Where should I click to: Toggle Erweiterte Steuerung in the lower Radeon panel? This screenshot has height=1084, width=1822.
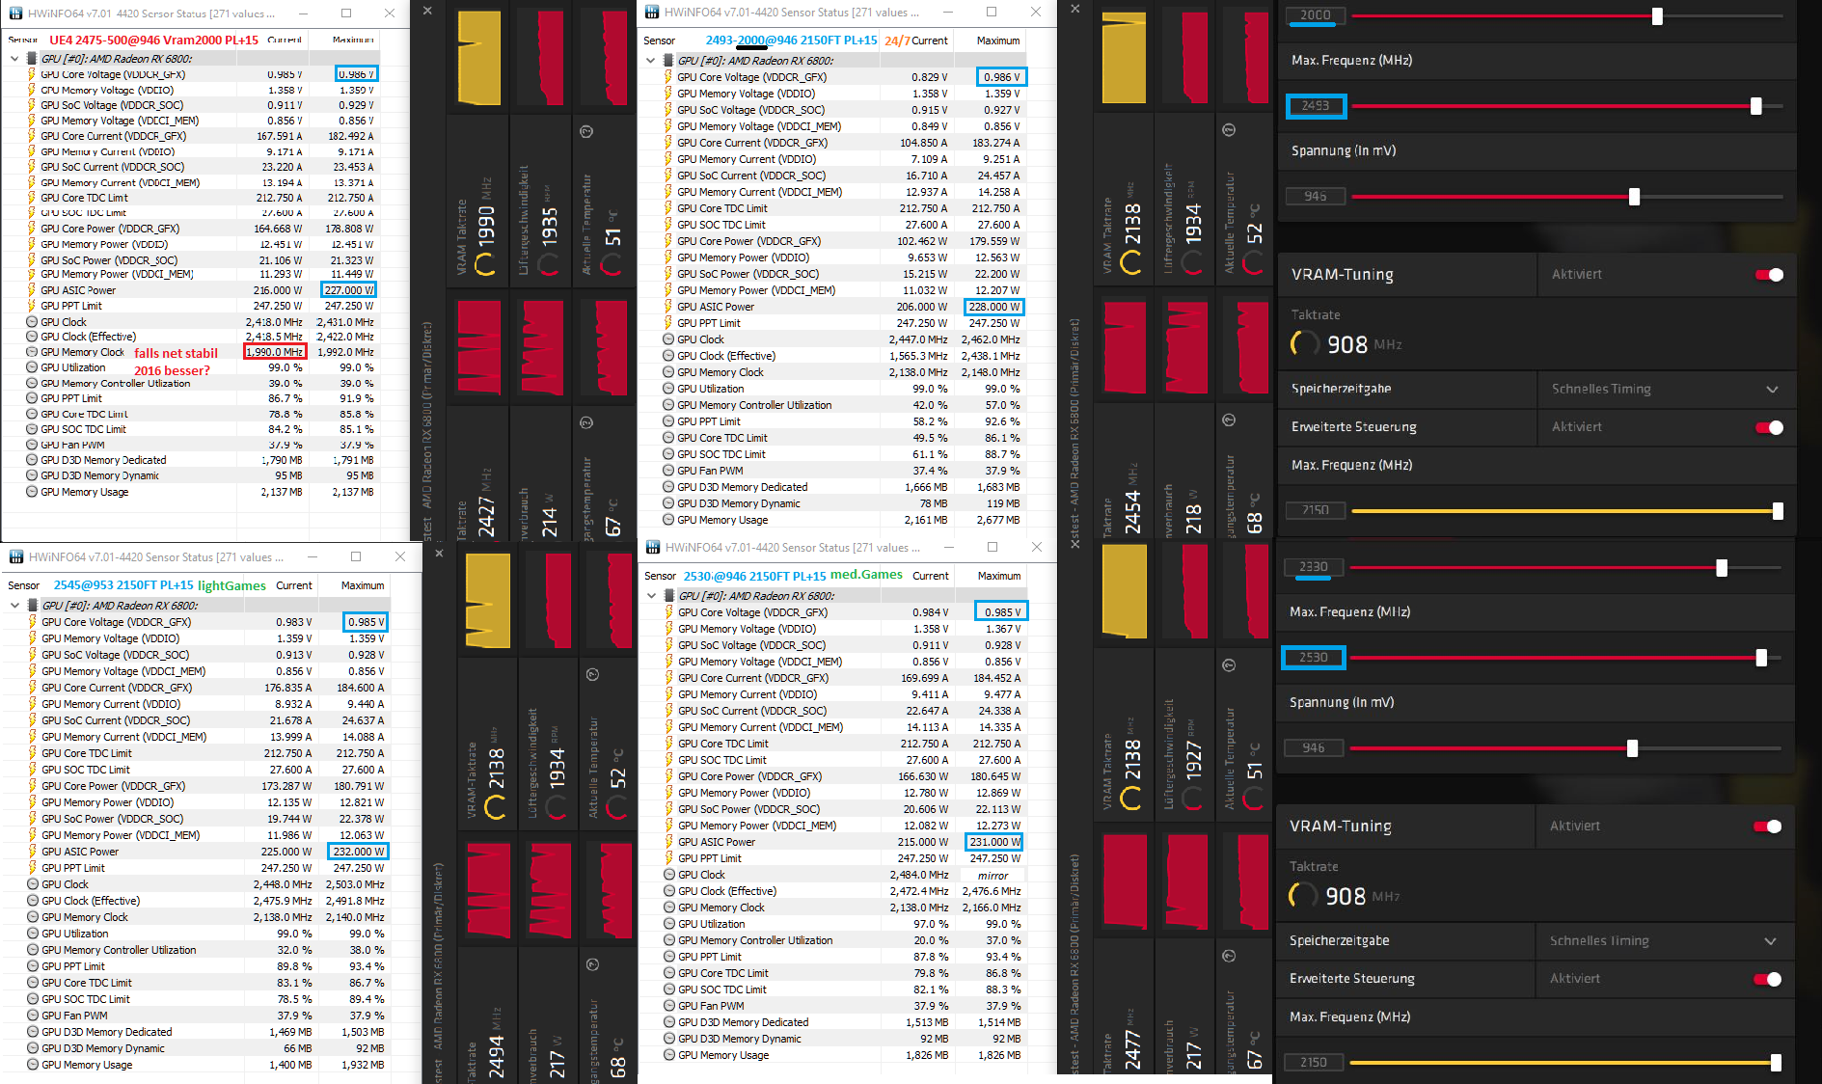tap(1767, 979)
